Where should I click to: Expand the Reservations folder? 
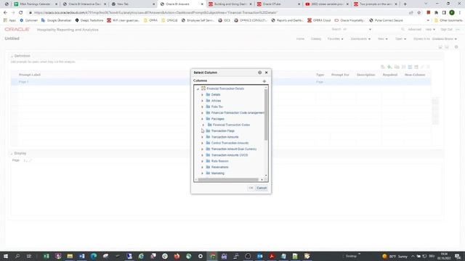coord(203,167)
